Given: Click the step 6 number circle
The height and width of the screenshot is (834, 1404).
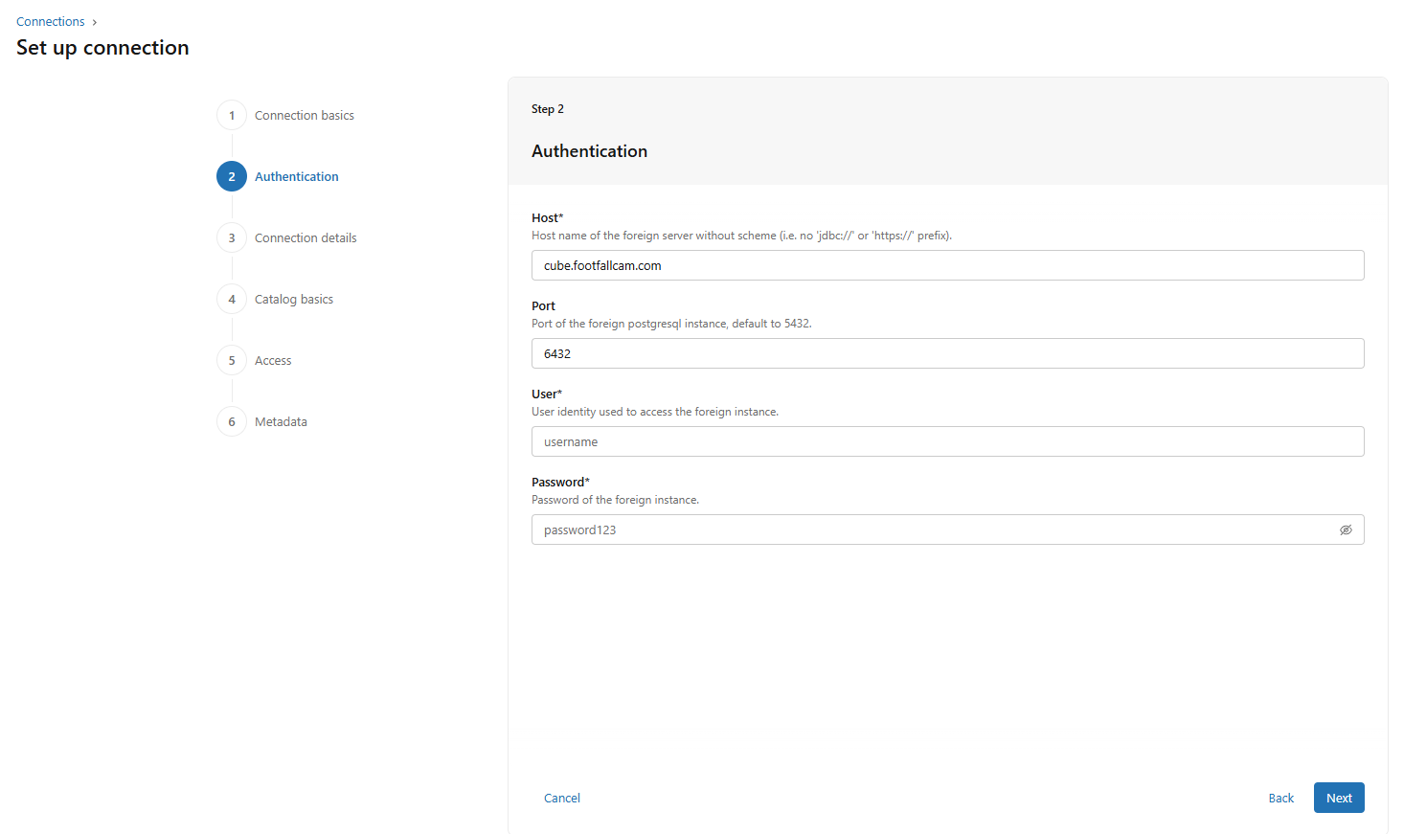Looking at the screenshot, I should tap(232, 421).
